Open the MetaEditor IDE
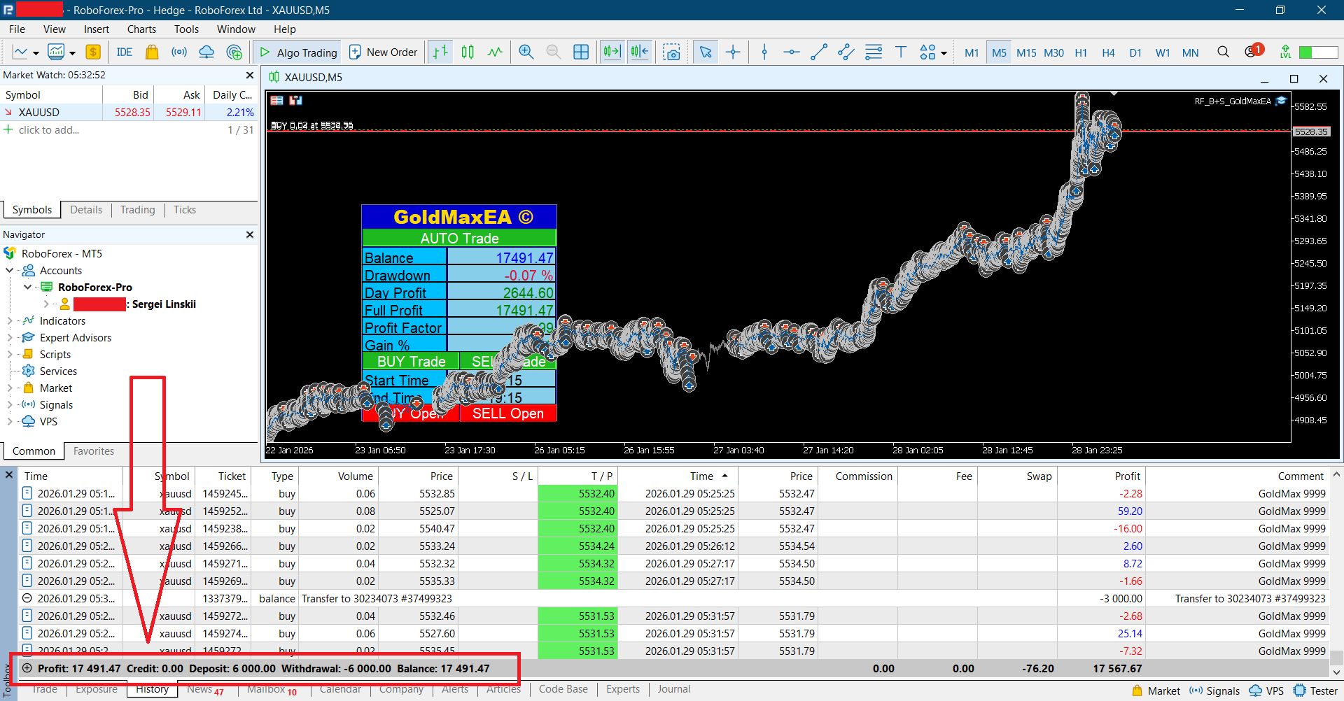Image resolution: width=1344 pixels, height=701 pixels. (x=125, y=52)
